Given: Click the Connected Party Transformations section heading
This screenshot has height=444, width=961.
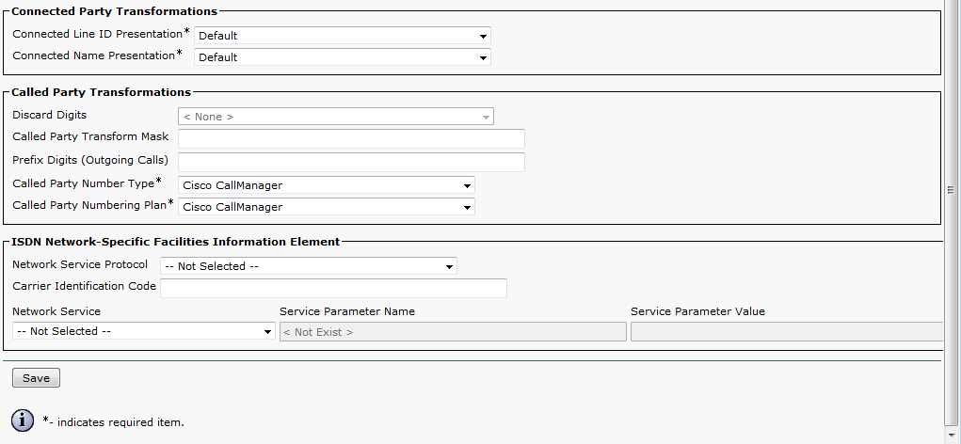Looking at the screenshot, I should coord(114,11).
